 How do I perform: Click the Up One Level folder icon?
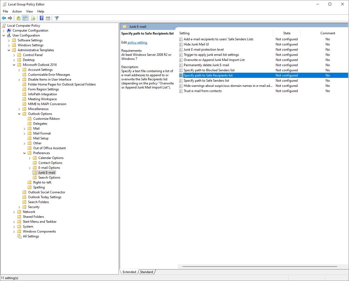pyautogui.click(x=18, y=18)
